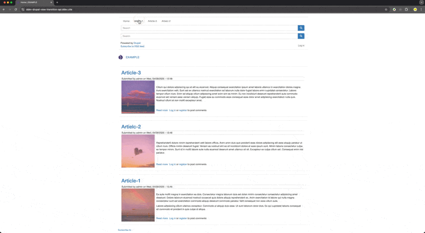Open the browser profile avatar

tap(415, 10)
